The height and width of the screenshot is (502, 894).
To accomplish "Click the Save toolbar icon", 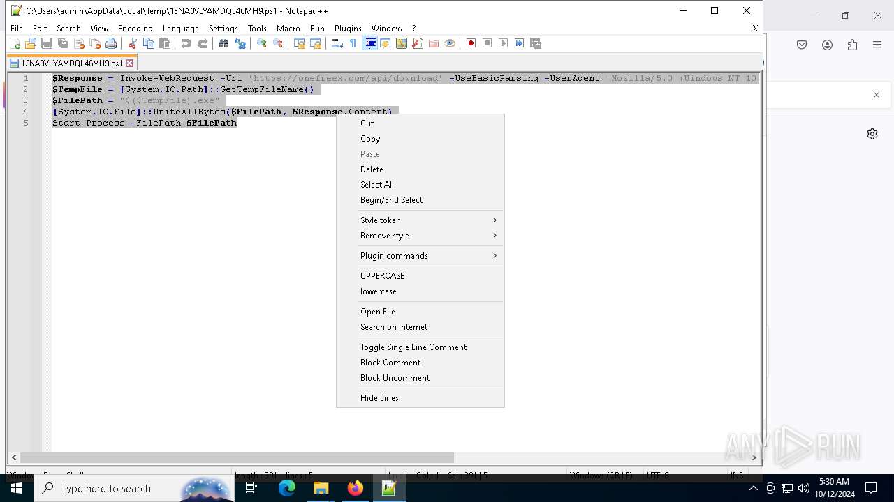I will pos(47,43).
